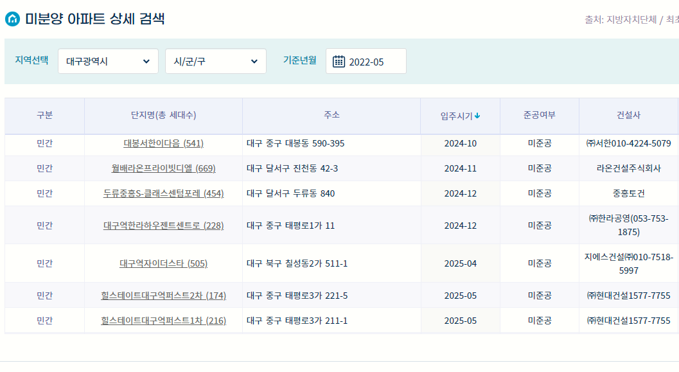The height and width of the screenshot is (372, 679).
Task: Open the 시/군/구 district dropdown
Action: click(x=216, y=62)
